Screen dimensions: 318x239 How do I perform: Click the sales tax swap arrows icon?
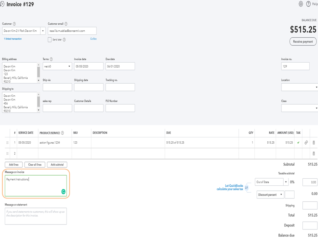coord(247,188)
